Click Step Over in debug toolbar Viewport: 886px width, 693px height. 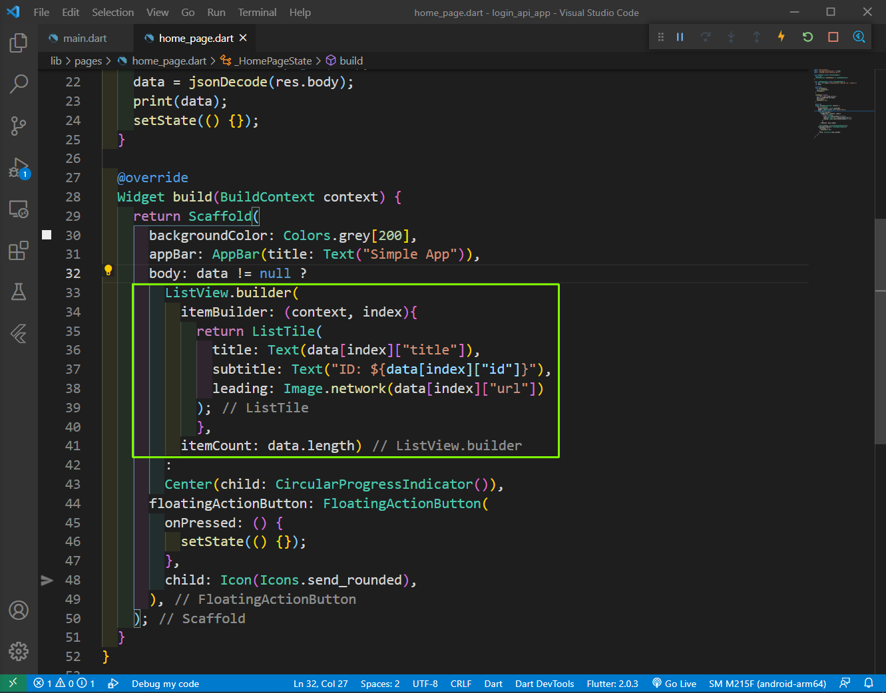706,37
